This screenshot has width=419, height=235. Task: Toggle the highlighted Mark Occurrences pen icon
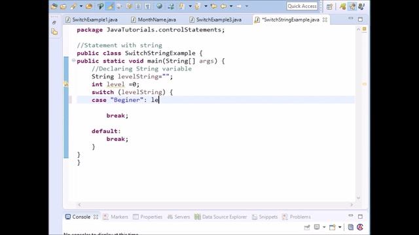tap(110, 6)
